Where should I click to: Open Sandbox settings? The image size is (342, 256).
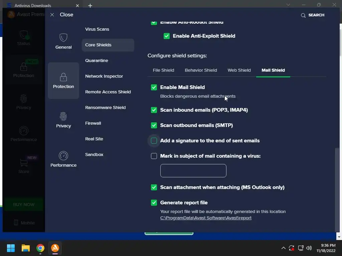point(94,155)
